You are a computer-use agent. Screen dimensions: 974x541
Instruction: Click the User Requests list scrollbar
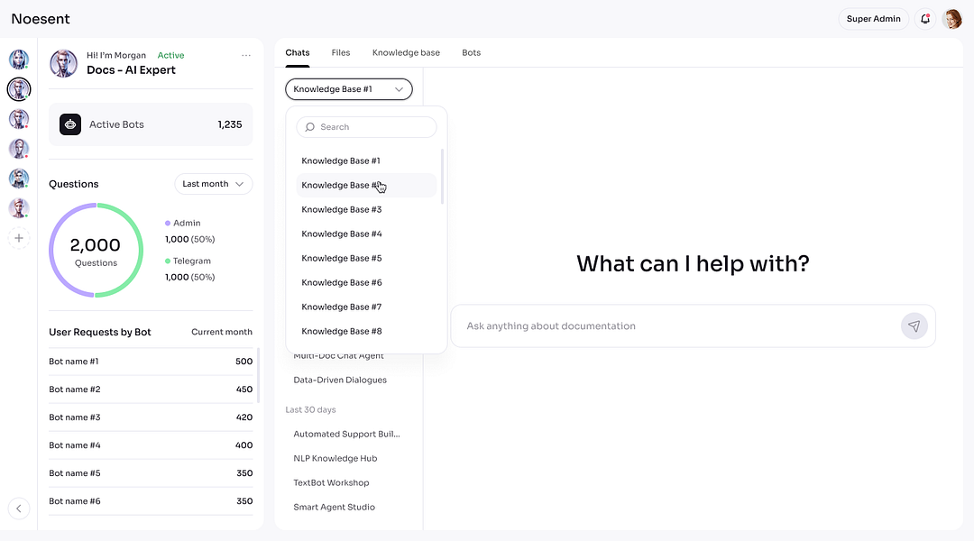258,375
